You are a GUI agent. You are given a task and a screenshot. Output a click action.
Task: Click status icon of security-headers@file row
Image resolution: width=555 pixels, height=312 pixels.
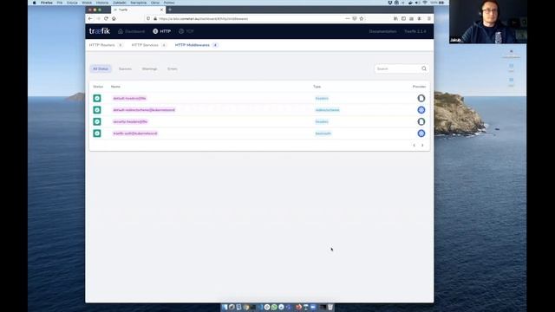[97, 121]
